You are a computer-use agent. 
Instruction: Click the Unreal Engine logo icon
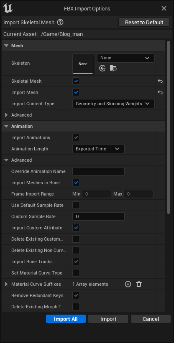[8, 8]
